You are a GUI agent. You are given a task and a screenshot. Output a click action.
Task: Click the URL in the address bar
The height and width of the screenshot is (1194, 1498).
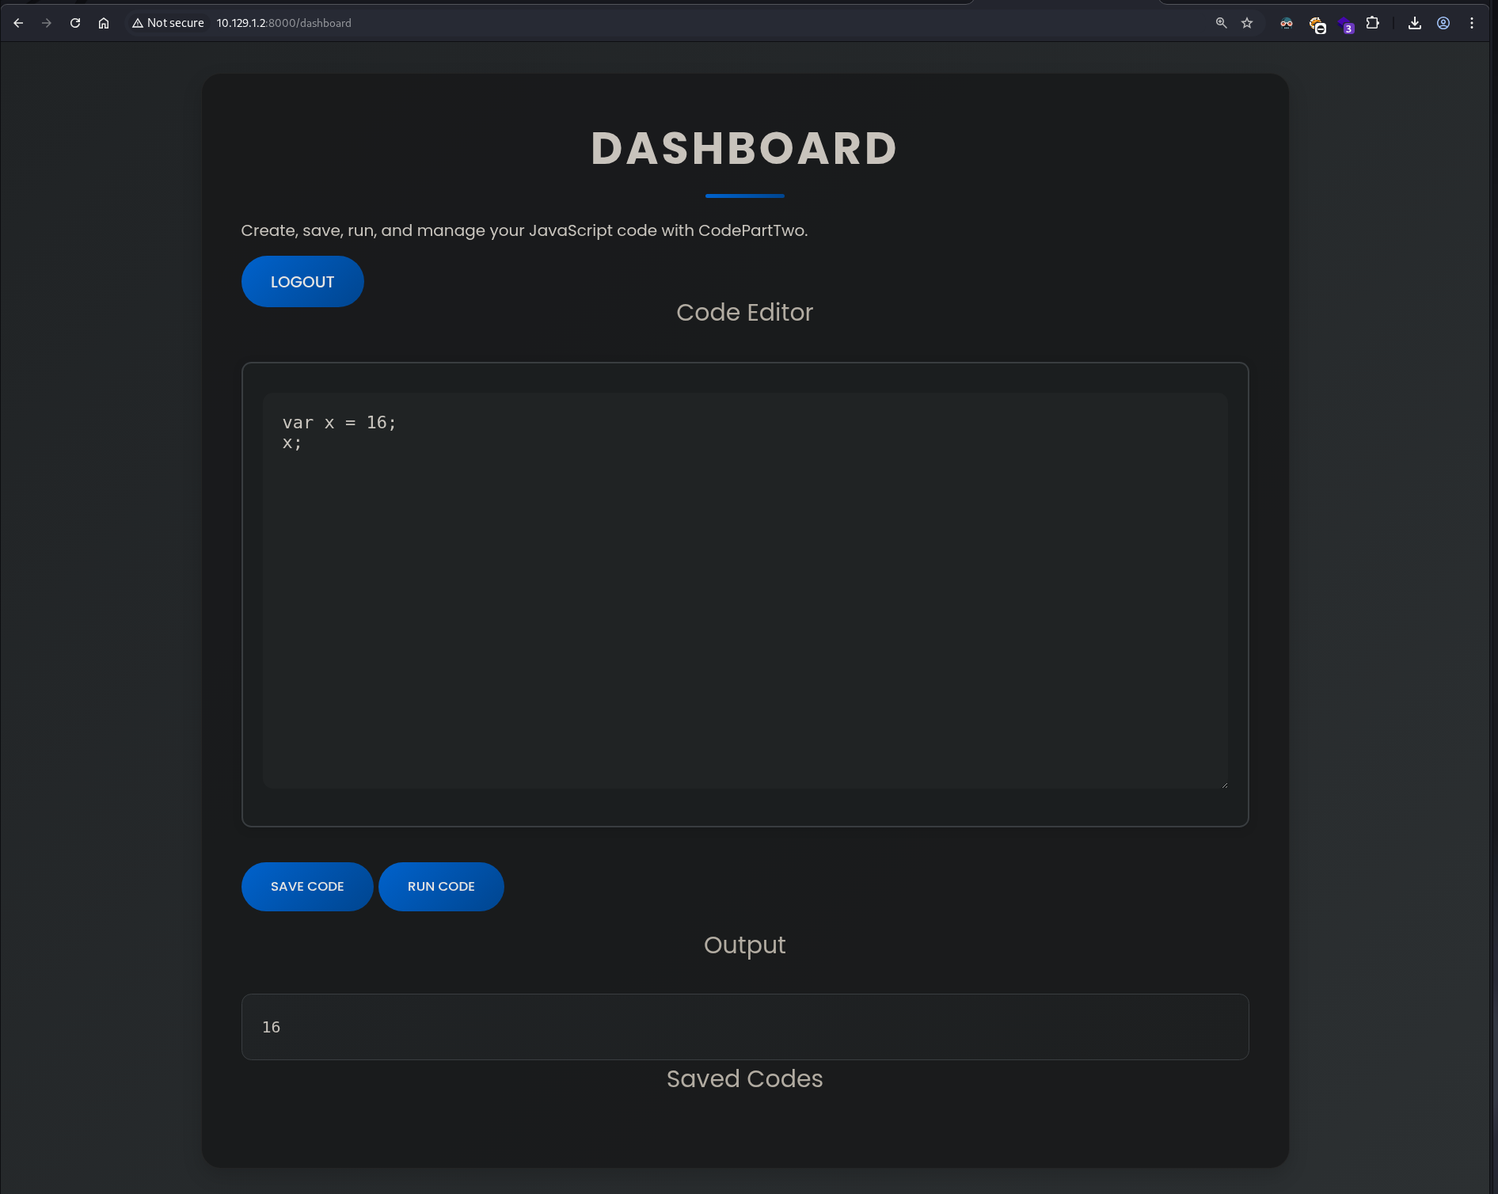tap(283, 23)
